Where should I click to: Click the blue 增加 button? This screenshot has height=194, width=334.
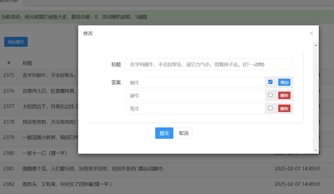click(284, 82)
